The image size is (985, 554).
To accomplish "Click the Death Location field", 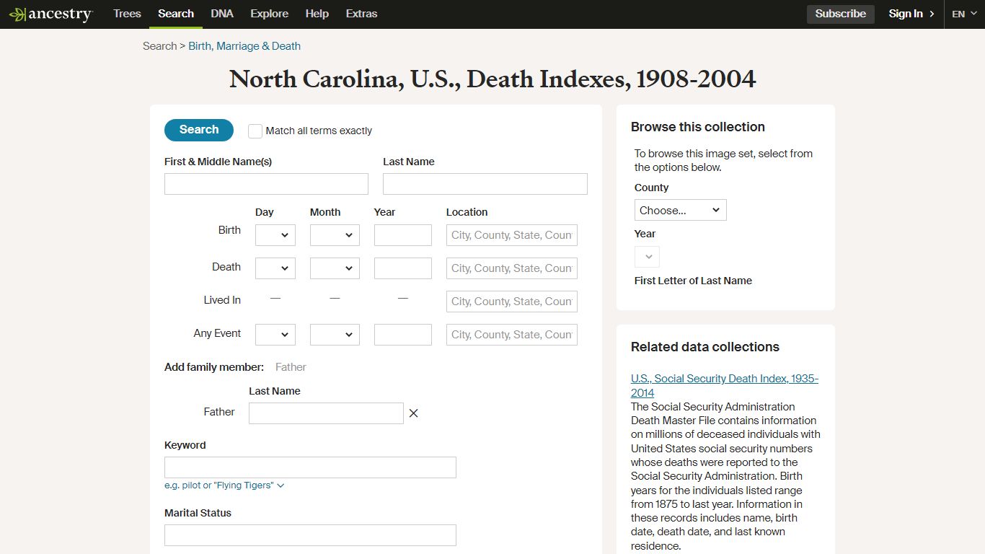I will (512, 268).
